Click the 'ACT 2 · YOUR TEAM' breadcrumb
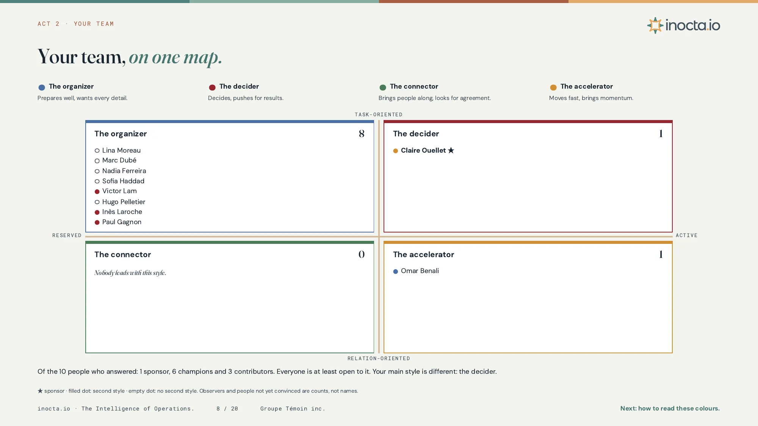The image size is (758, 426). point(75,24)
